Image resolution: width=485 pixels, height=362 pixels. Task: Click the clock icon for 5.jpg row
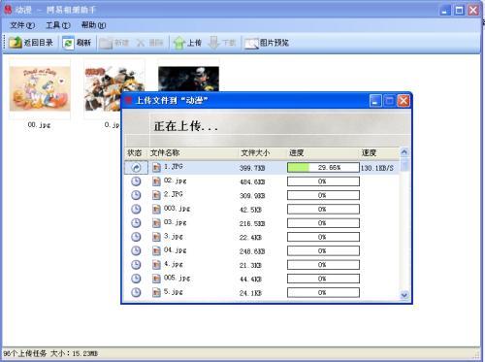pyautogui.click(x=136, y=292)
